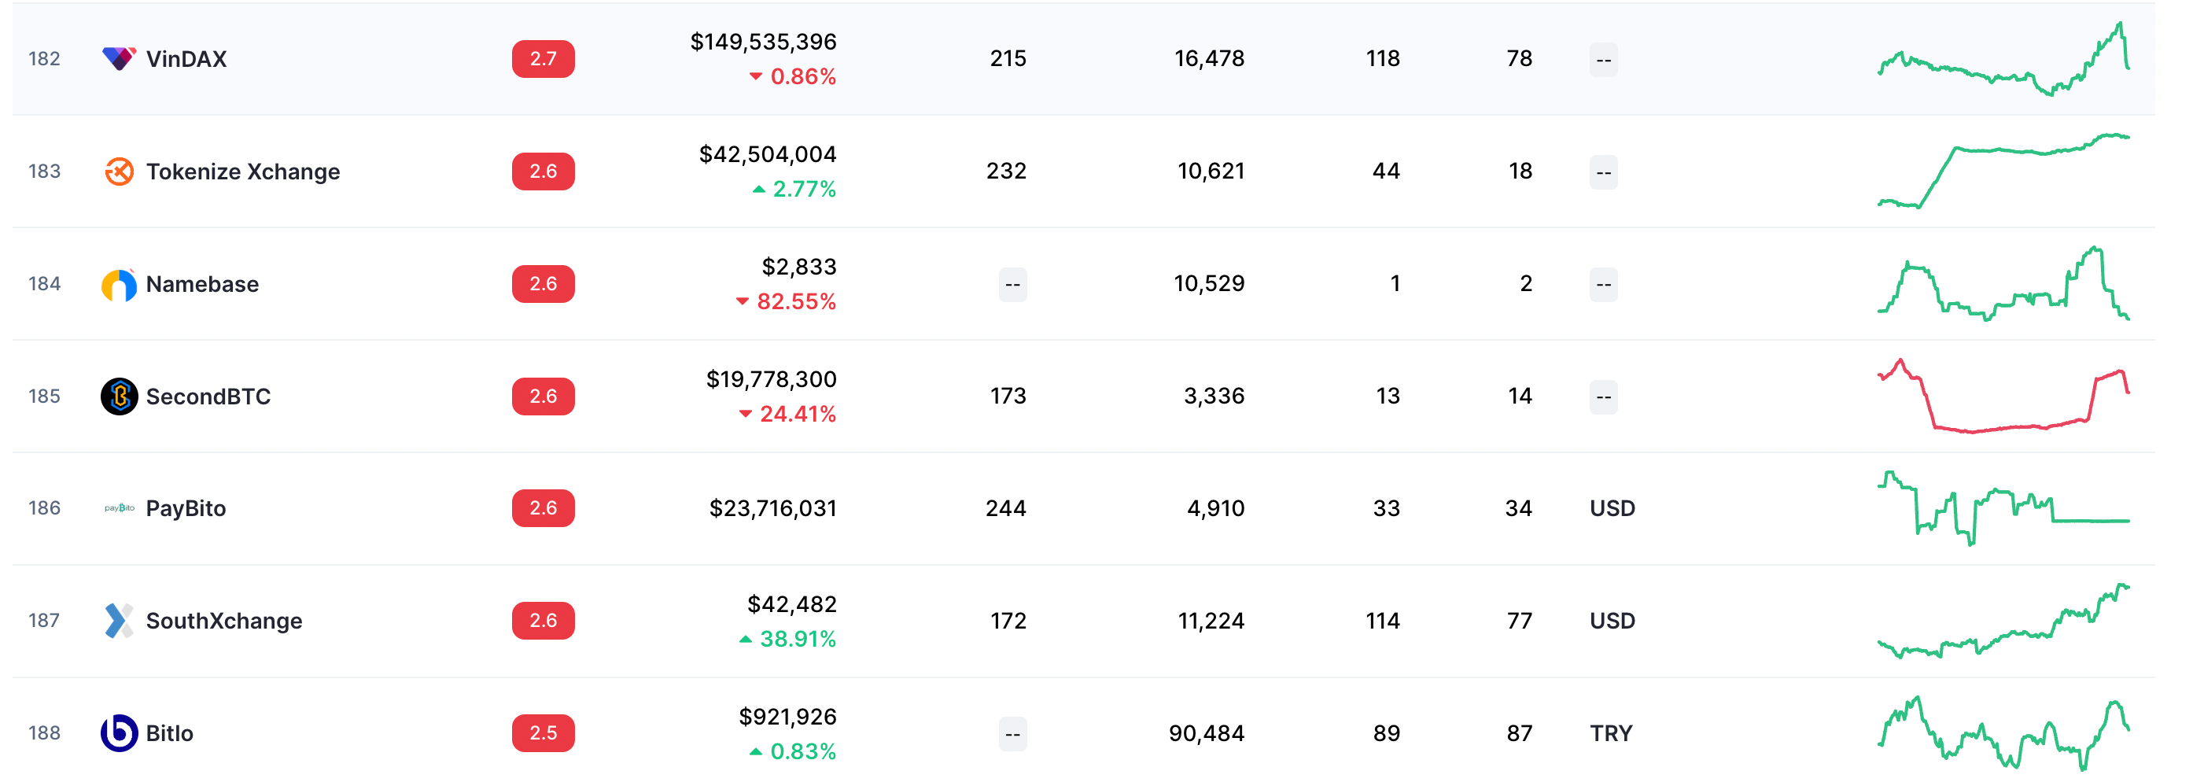This screenshot has height=782, width=2193.
Task: Click the SecondBTC logo icon
Action: (120, 396)
